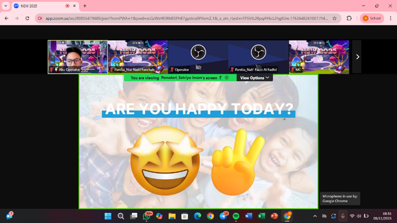The height and width of the screenshot is (223, 397).
Task: Select the Aku Operator video thumbnail
Action: click(78, 57)
